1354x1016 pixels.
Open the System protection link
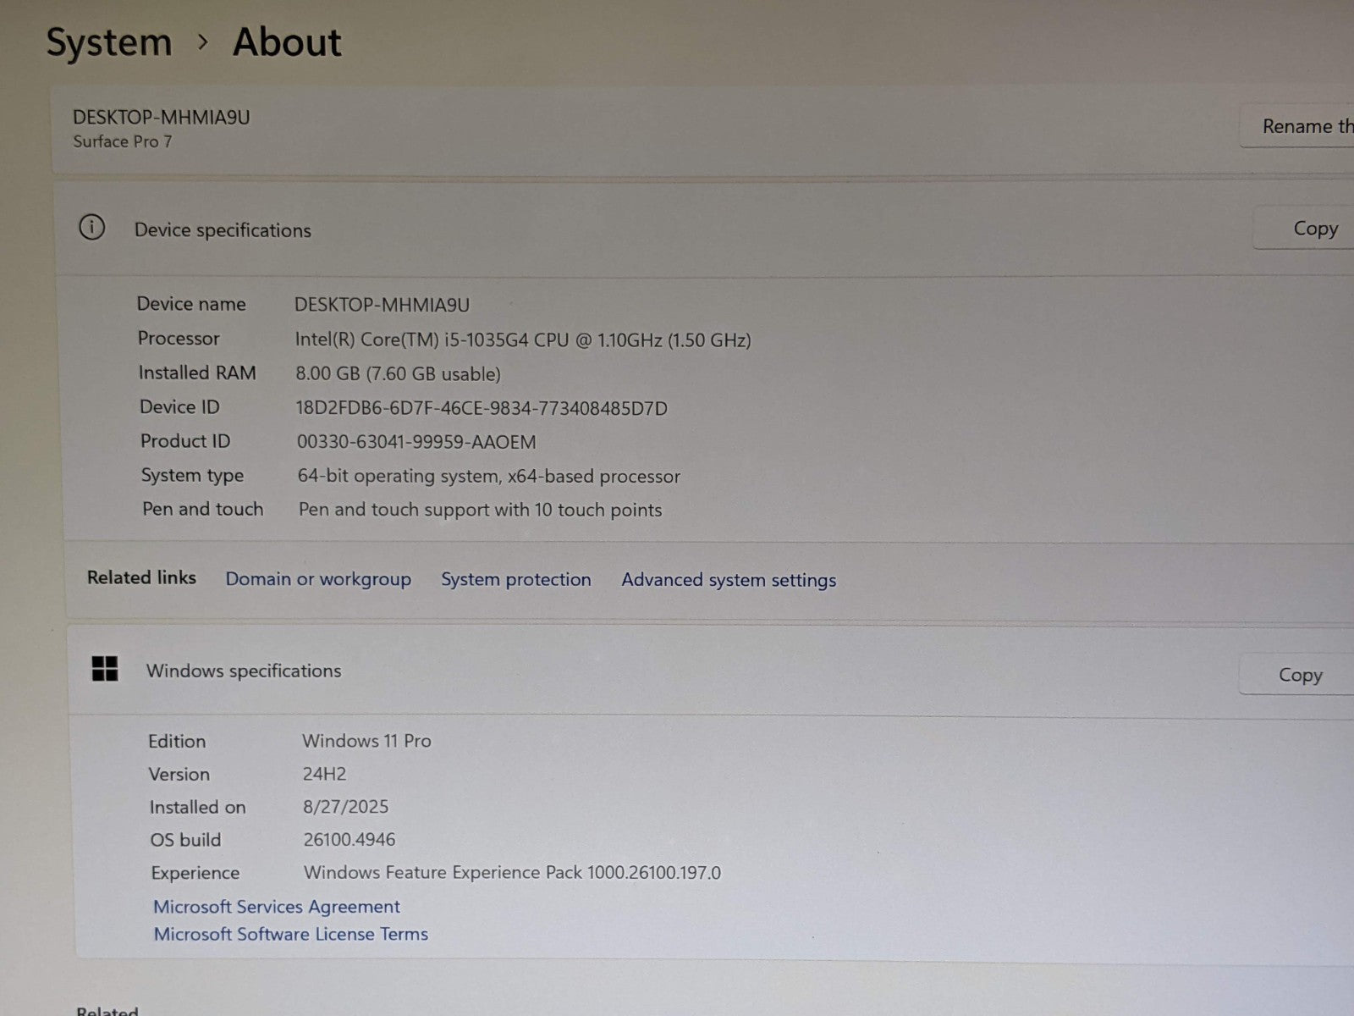[515, 580]
